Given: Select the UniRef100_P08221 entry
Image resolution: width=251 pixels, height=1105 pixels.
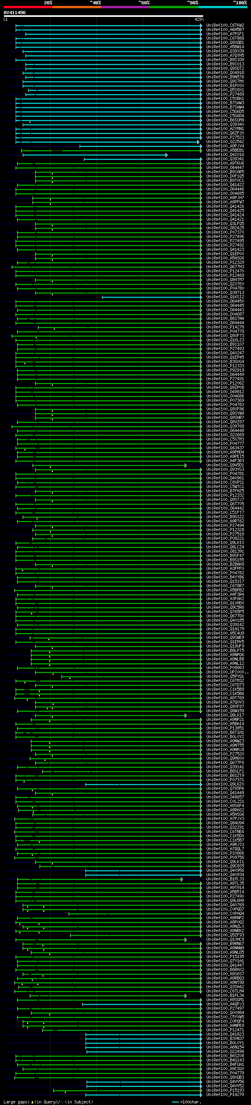Looking at the screenshot, I should click(225, 538).
